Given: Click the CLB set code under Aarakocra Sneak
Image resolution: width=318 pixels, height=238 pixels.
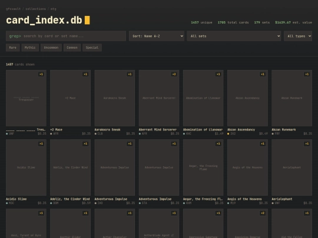Looking at the screenshot, I should 100,134.
